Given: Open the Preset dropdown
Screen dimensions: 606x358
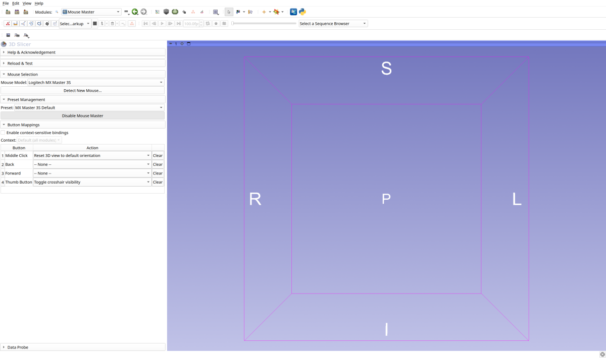Looking at the screenshot, I should tap(89, 107).
